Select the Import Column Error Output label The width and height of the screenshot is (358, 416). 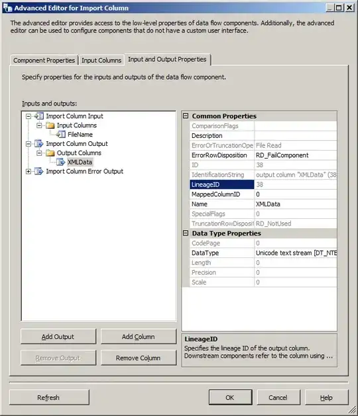click(x=85, y=171)
